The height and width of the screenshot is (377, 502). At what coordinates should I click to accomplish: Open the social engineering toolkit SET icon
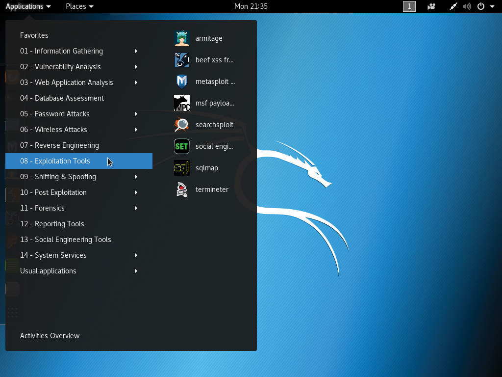182,146
